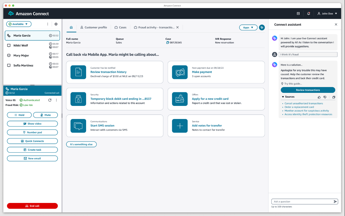Screen dimensions: 345x216
Task: Put the call on Hold
Action: [x=19, y=115]
